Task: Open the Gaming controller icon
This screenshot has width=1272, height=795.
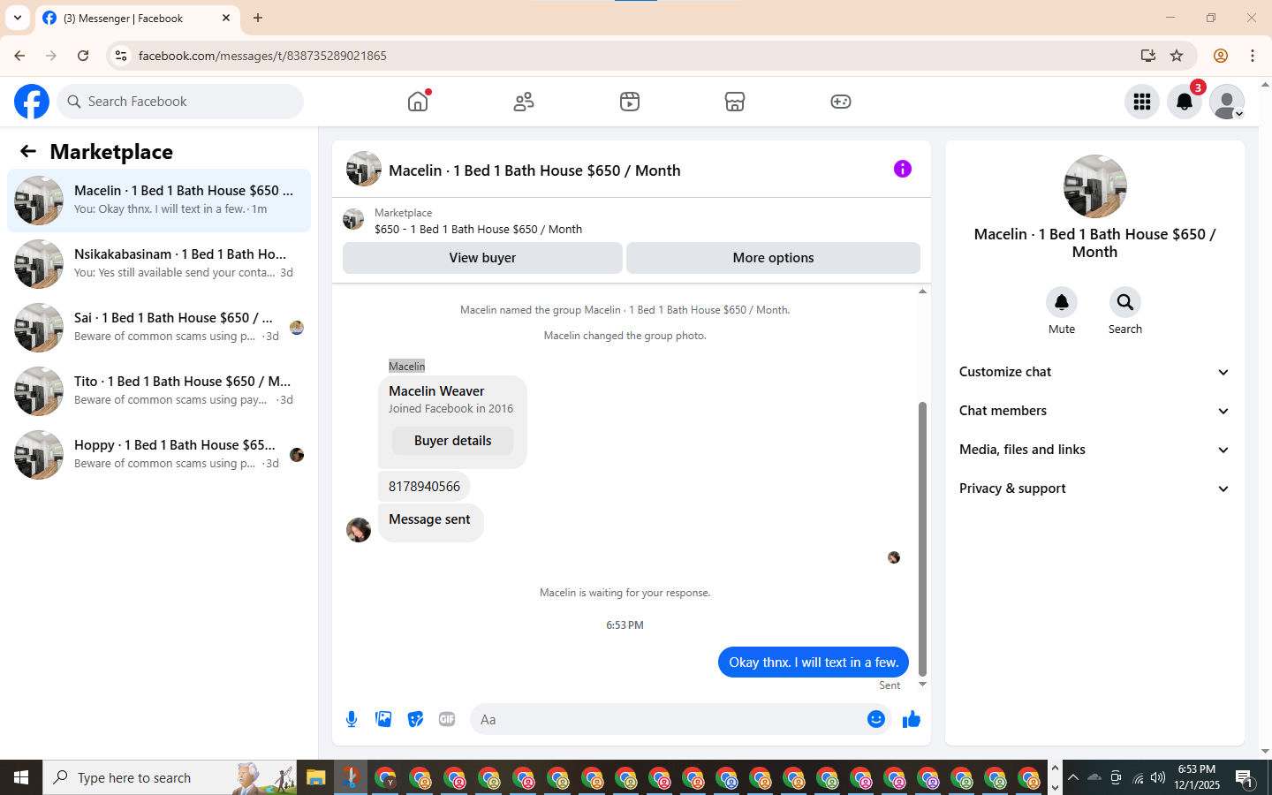Action: click(841, 102)
